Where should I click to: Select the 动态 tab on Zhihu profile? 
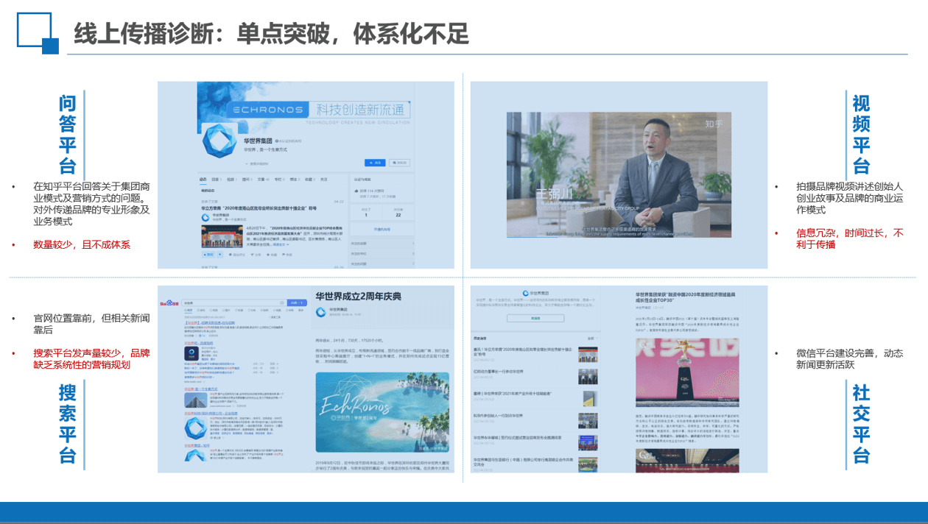pos(203,179)
